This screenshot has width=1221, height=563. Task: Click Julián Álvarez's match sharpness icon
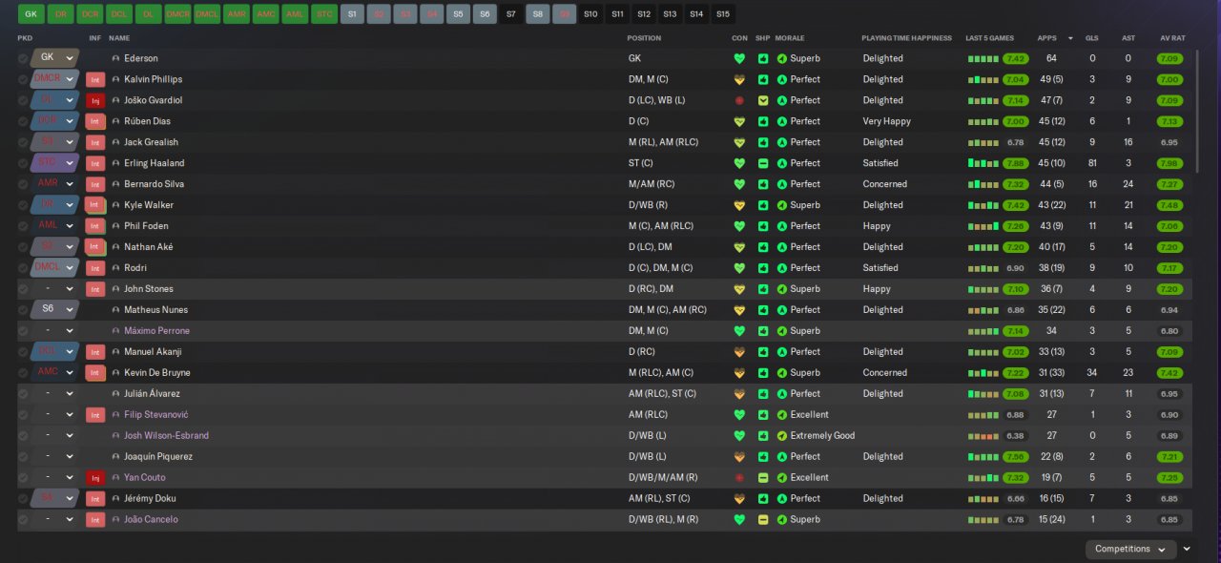coord(763,393)
